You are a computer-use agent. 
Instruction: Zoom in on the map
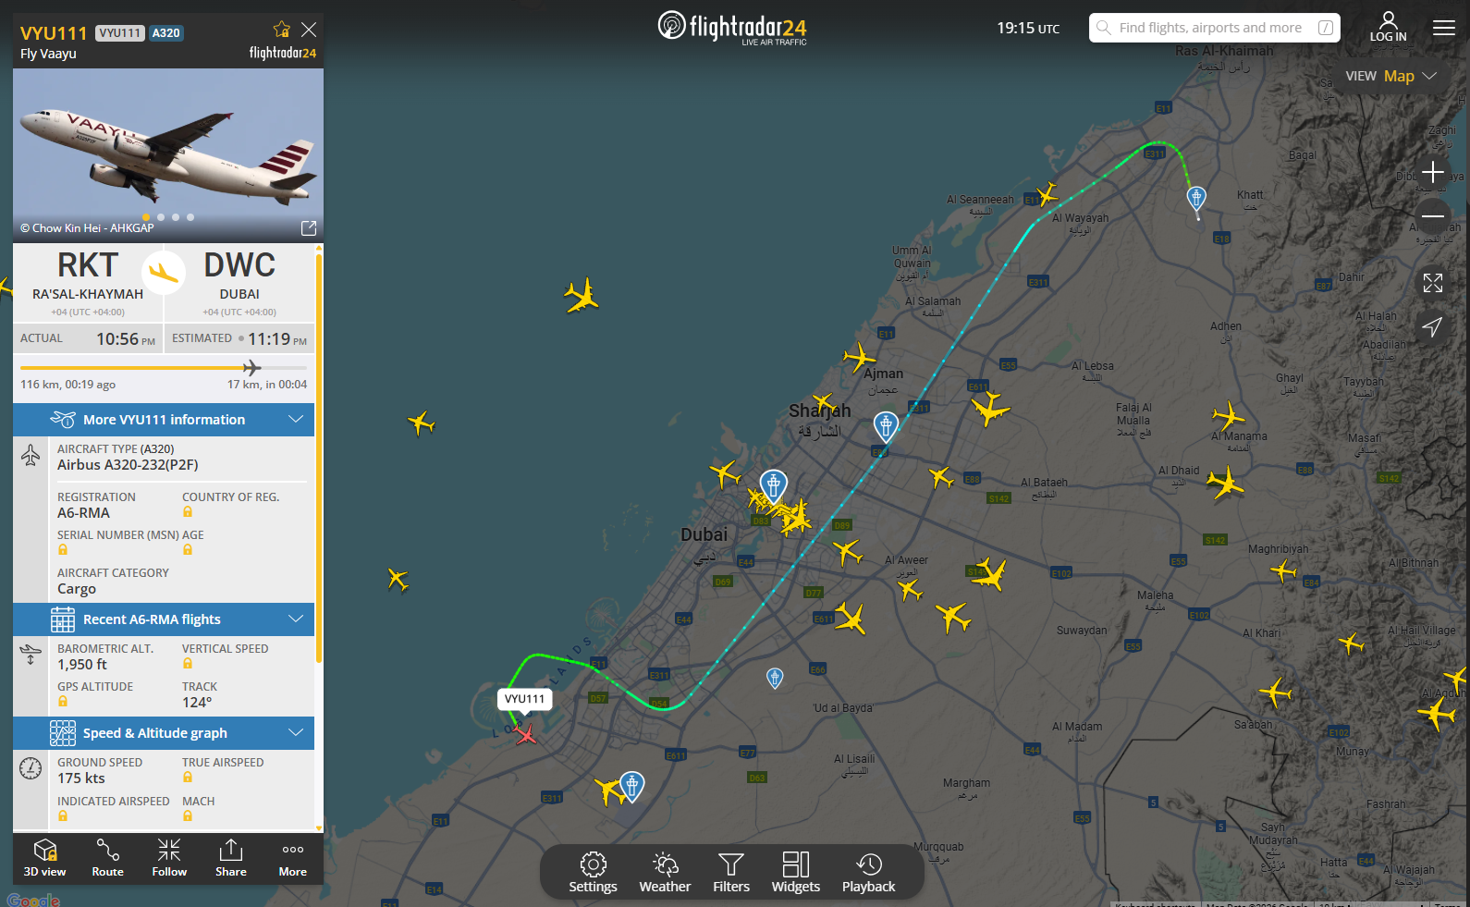click(1433, 172)
